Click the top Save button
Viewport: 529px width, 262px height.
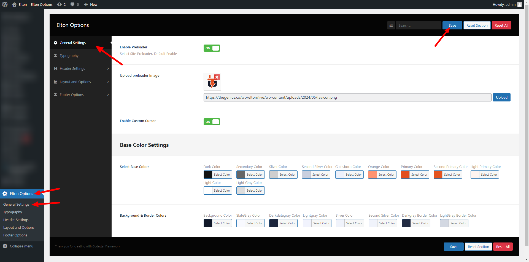(452, 25)
